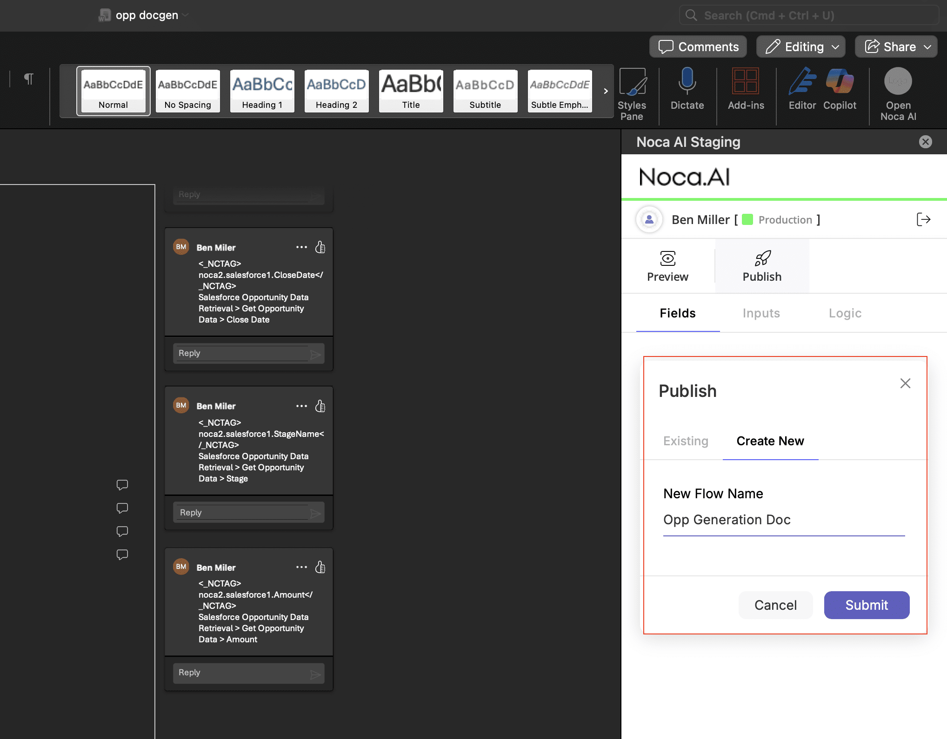Send the reply under the CloseDate comment
947x739 pixels.
[315, 355]
